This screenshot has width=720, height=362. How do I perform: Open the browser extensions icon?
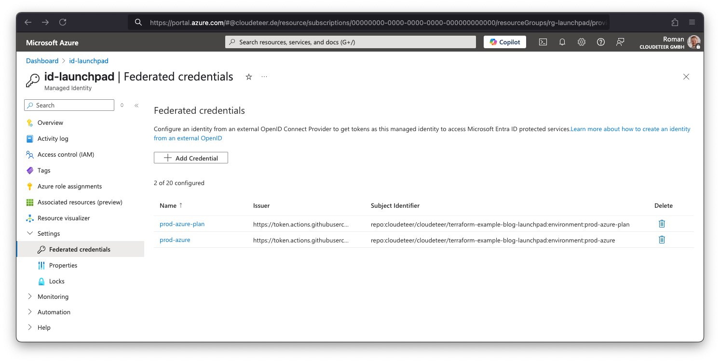tap(675, 22)
